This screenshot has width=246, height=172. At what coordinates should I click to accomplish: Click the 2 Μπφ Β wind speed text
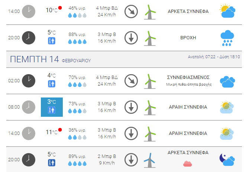(x=107, y=156)
